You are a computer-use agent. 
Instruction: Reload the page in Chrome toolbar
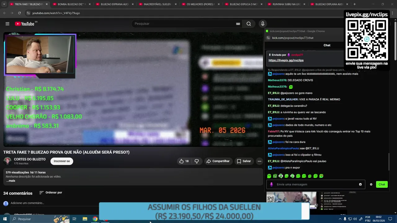point(19,13)
